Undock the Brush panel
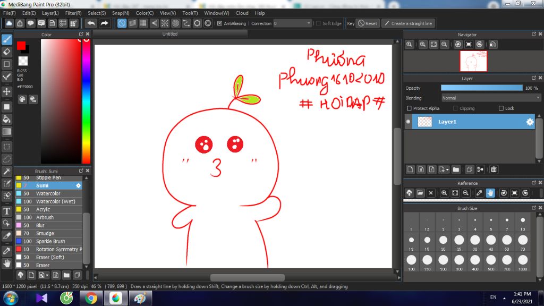 pyautogui.click(x=81, y=171)
